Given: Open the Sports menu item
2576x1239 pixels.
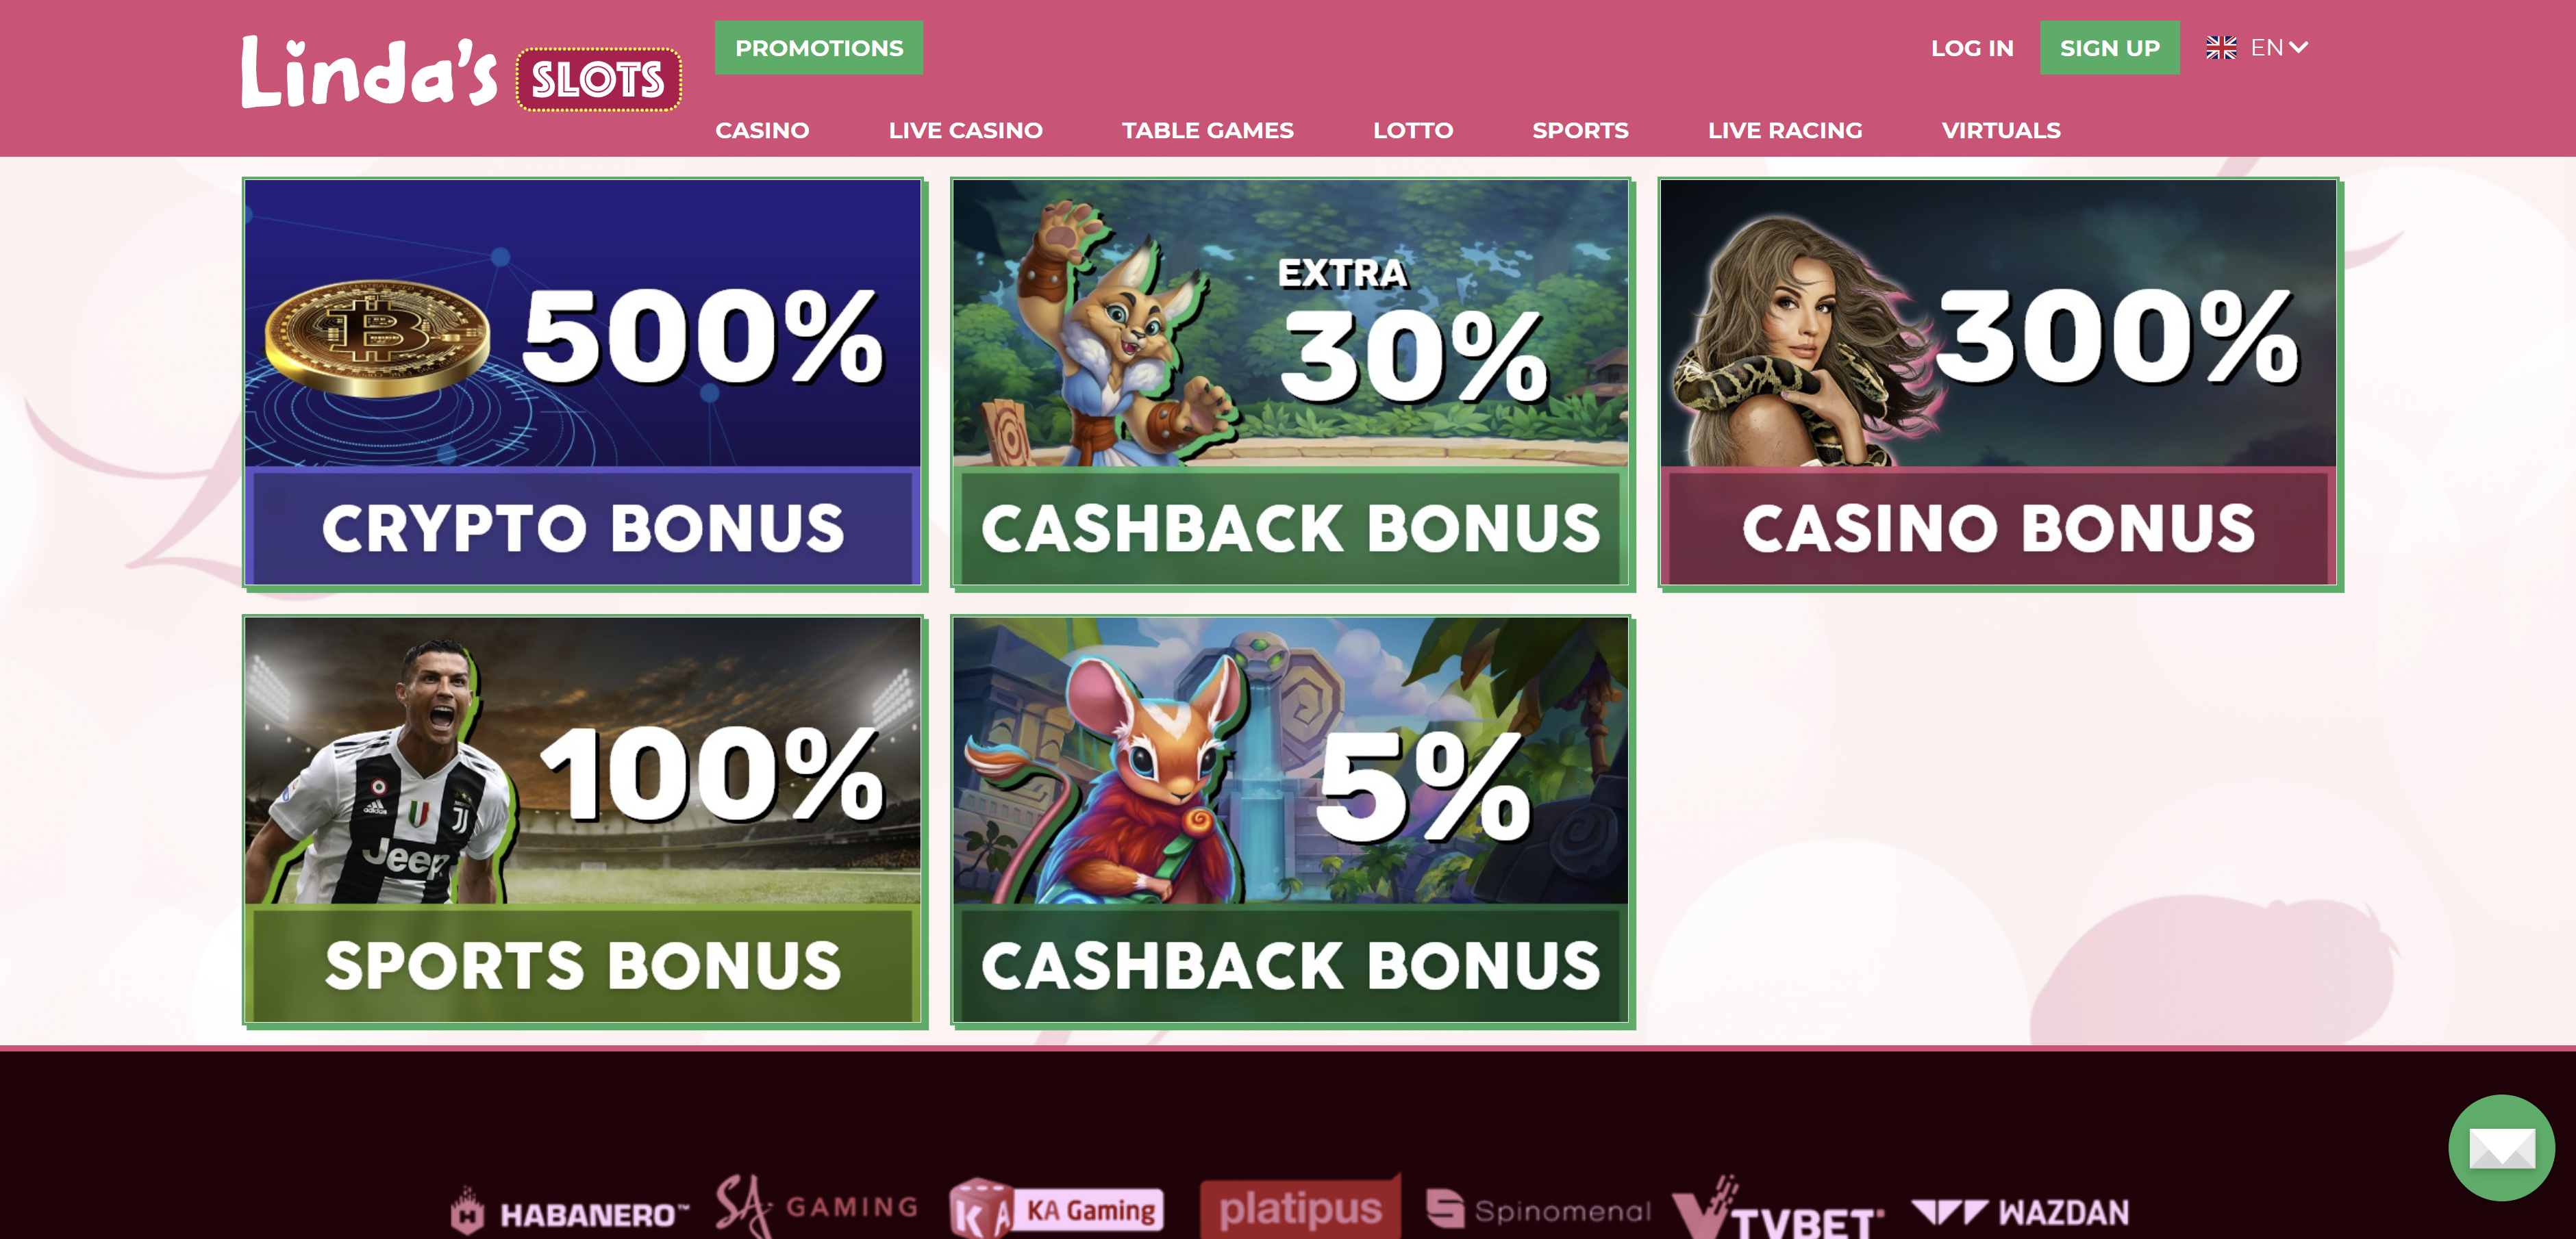Looking at the screenshot, I should 1580,130.
